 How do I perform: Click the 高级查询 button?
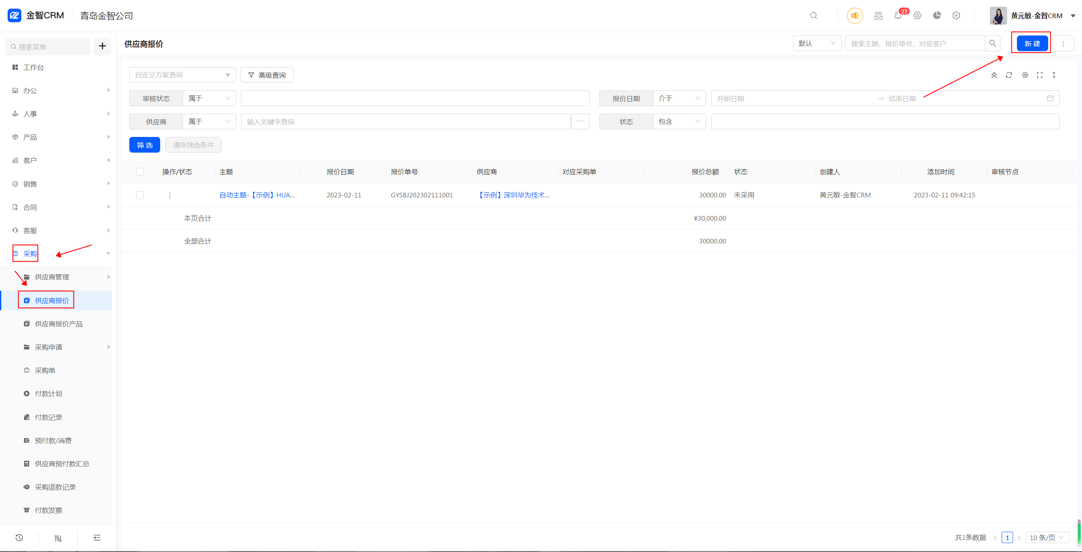(x=267, y=75)
